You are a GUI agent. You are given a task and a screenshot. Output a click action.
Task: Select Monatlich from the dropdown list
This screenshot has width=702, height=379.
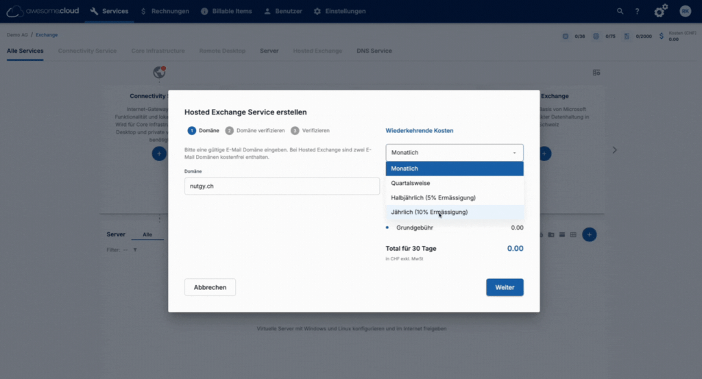(455, 169)
